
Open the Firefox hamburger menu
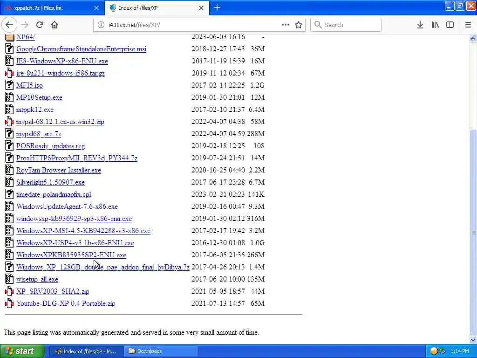468,25
